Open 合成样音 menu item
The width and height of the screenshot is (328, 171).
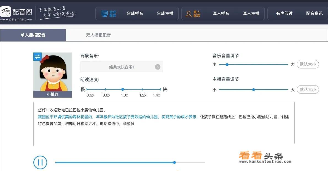tap(135, 13)
